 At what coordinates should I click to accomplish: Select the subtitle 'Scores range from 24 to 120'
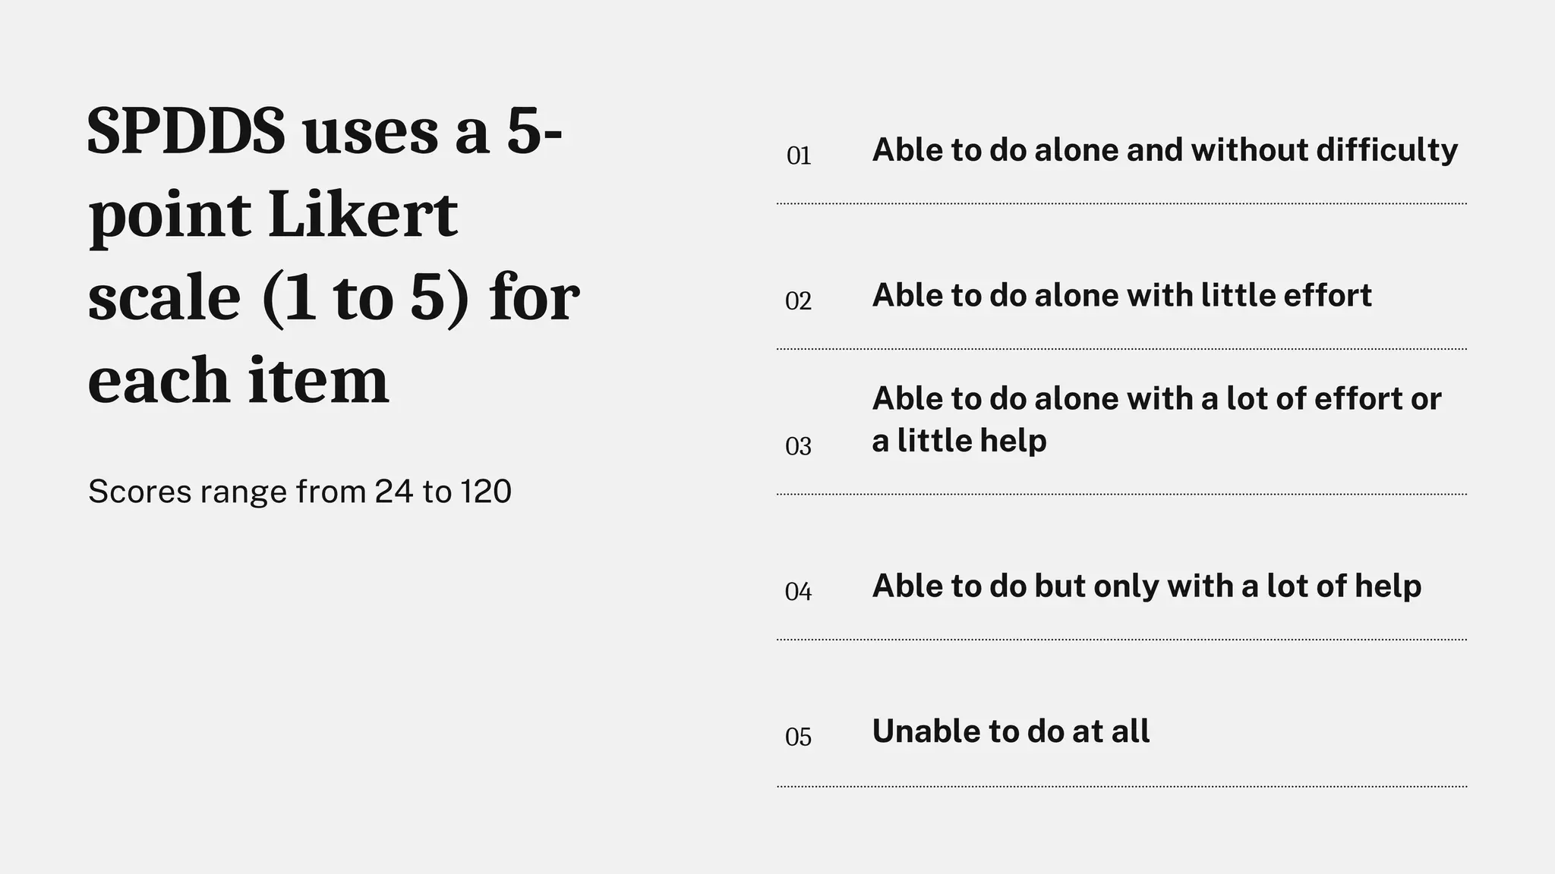(x=300, y=492)
